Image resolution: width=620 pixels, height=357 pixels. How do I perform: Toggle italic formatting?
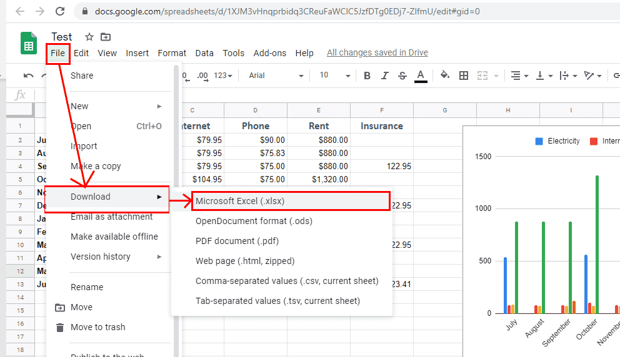click(385, 76)
